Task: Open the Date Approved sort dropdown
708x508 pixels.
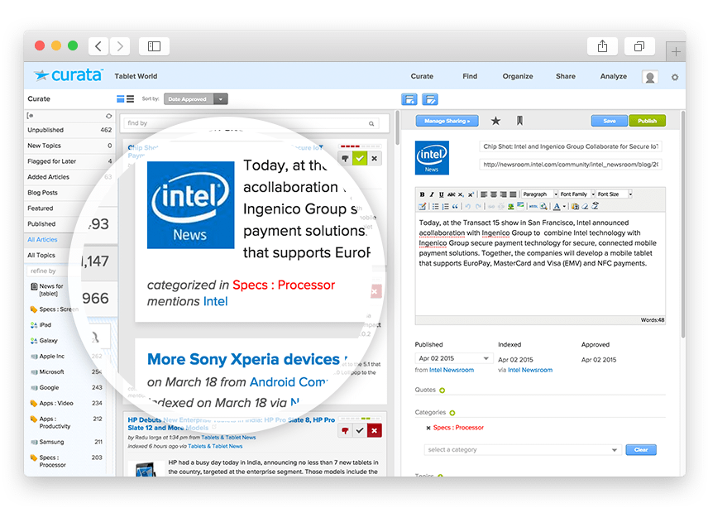Action: [220, 99]
